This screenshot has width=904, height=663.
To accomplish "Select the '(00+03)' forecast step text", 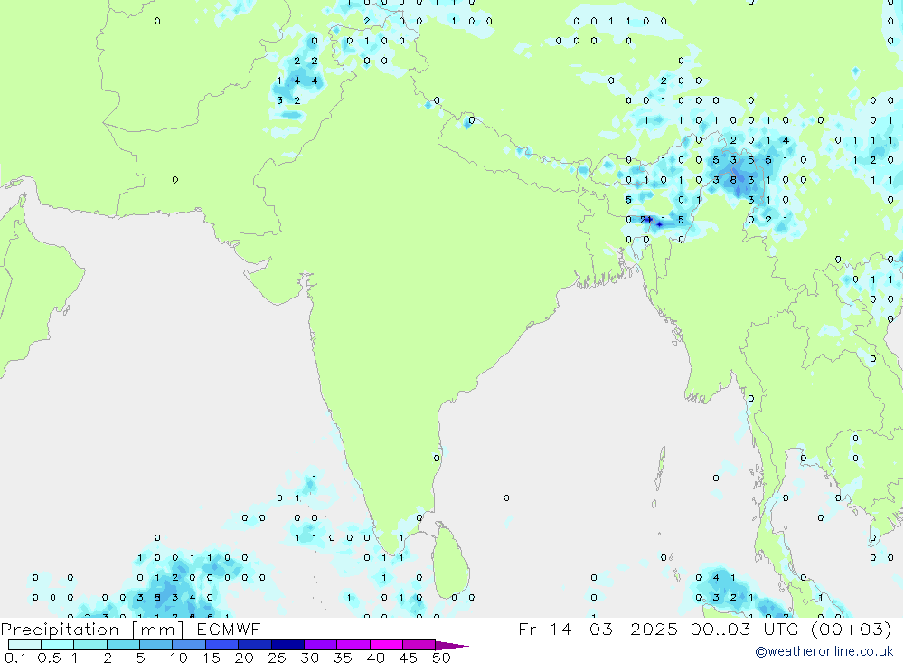I will click(x=851, y=629).
